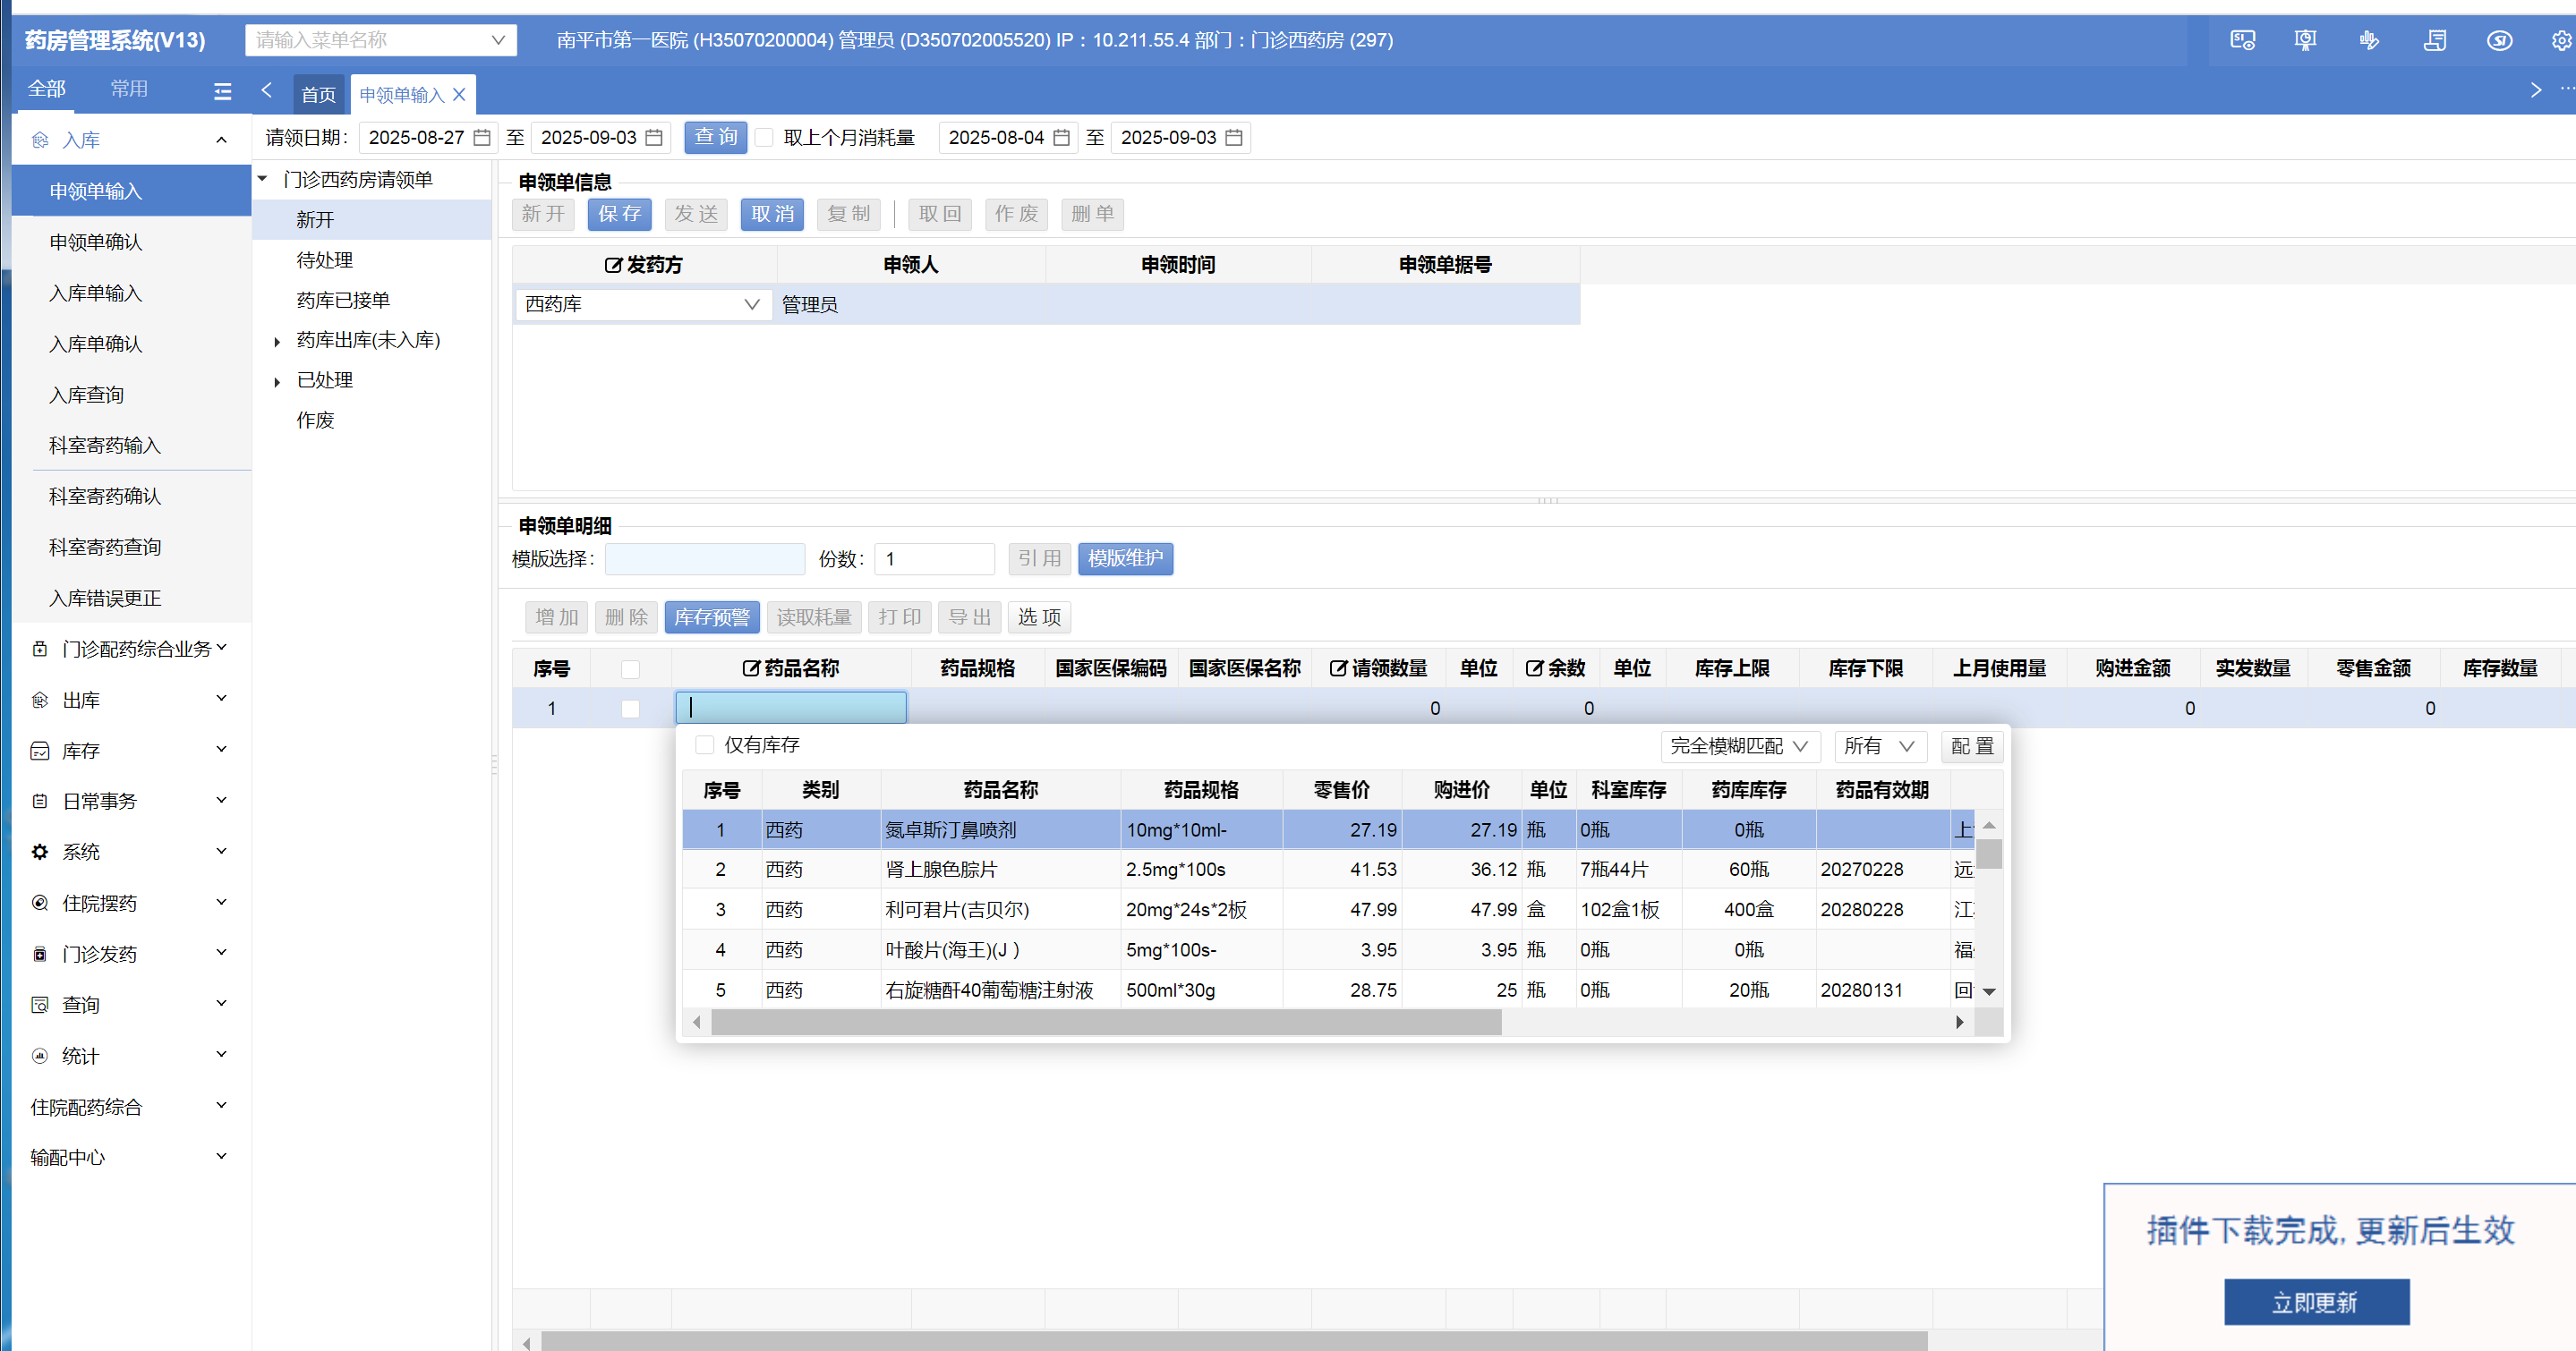Collapse sidebar using hamburger menu icon
Image resolution: width=2576 pixels, height=1351 pixels.
click(222, 91)
